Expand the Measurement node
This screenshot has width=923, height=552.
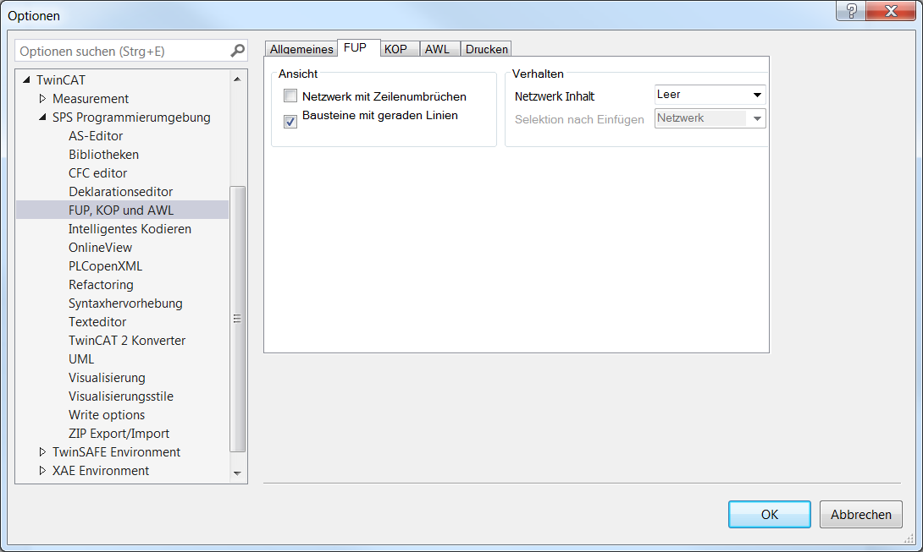click(43, 99)
